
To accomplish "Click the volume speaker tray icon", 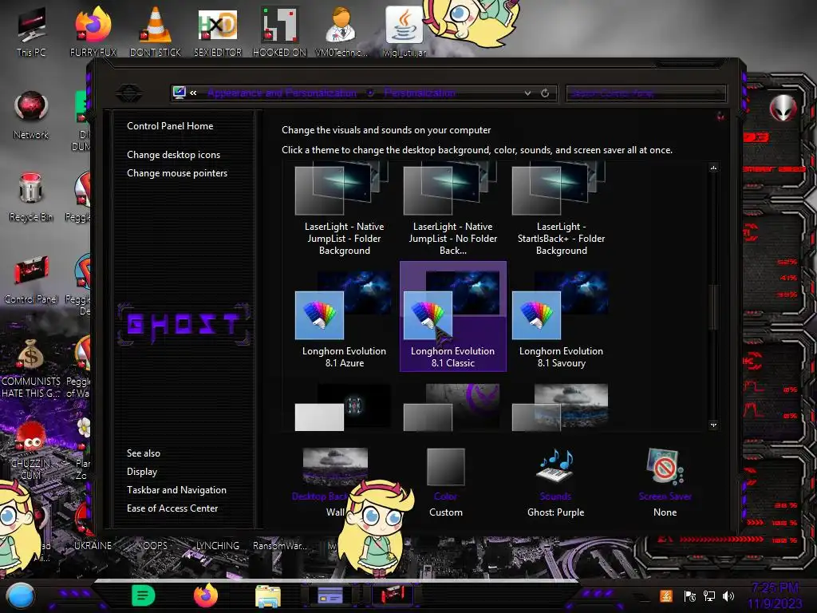I will coord(728,595).
